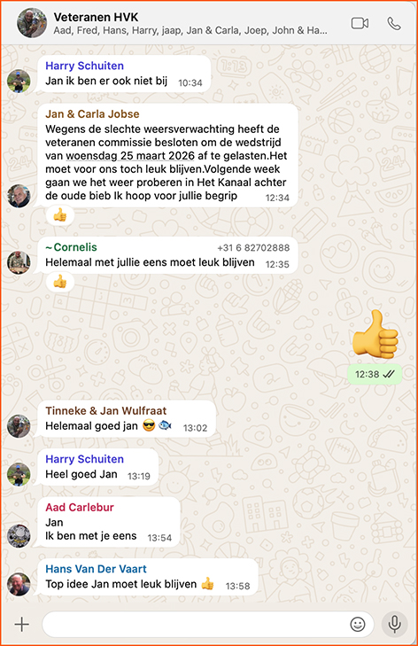The image size is (418, 646).
Task: Open Hans Van Der Vaart's profile picture
Action: click(19, 584)
